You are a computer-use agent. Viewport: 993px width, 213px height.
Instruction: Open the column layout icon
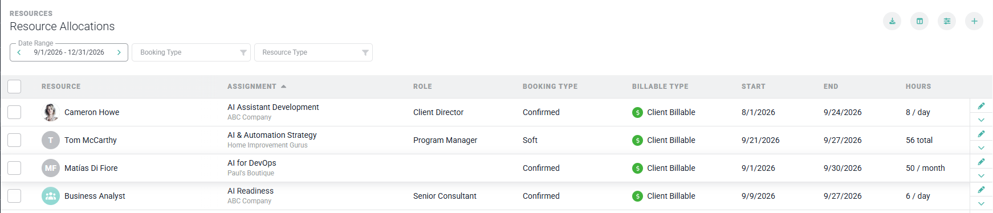[919, 21]
